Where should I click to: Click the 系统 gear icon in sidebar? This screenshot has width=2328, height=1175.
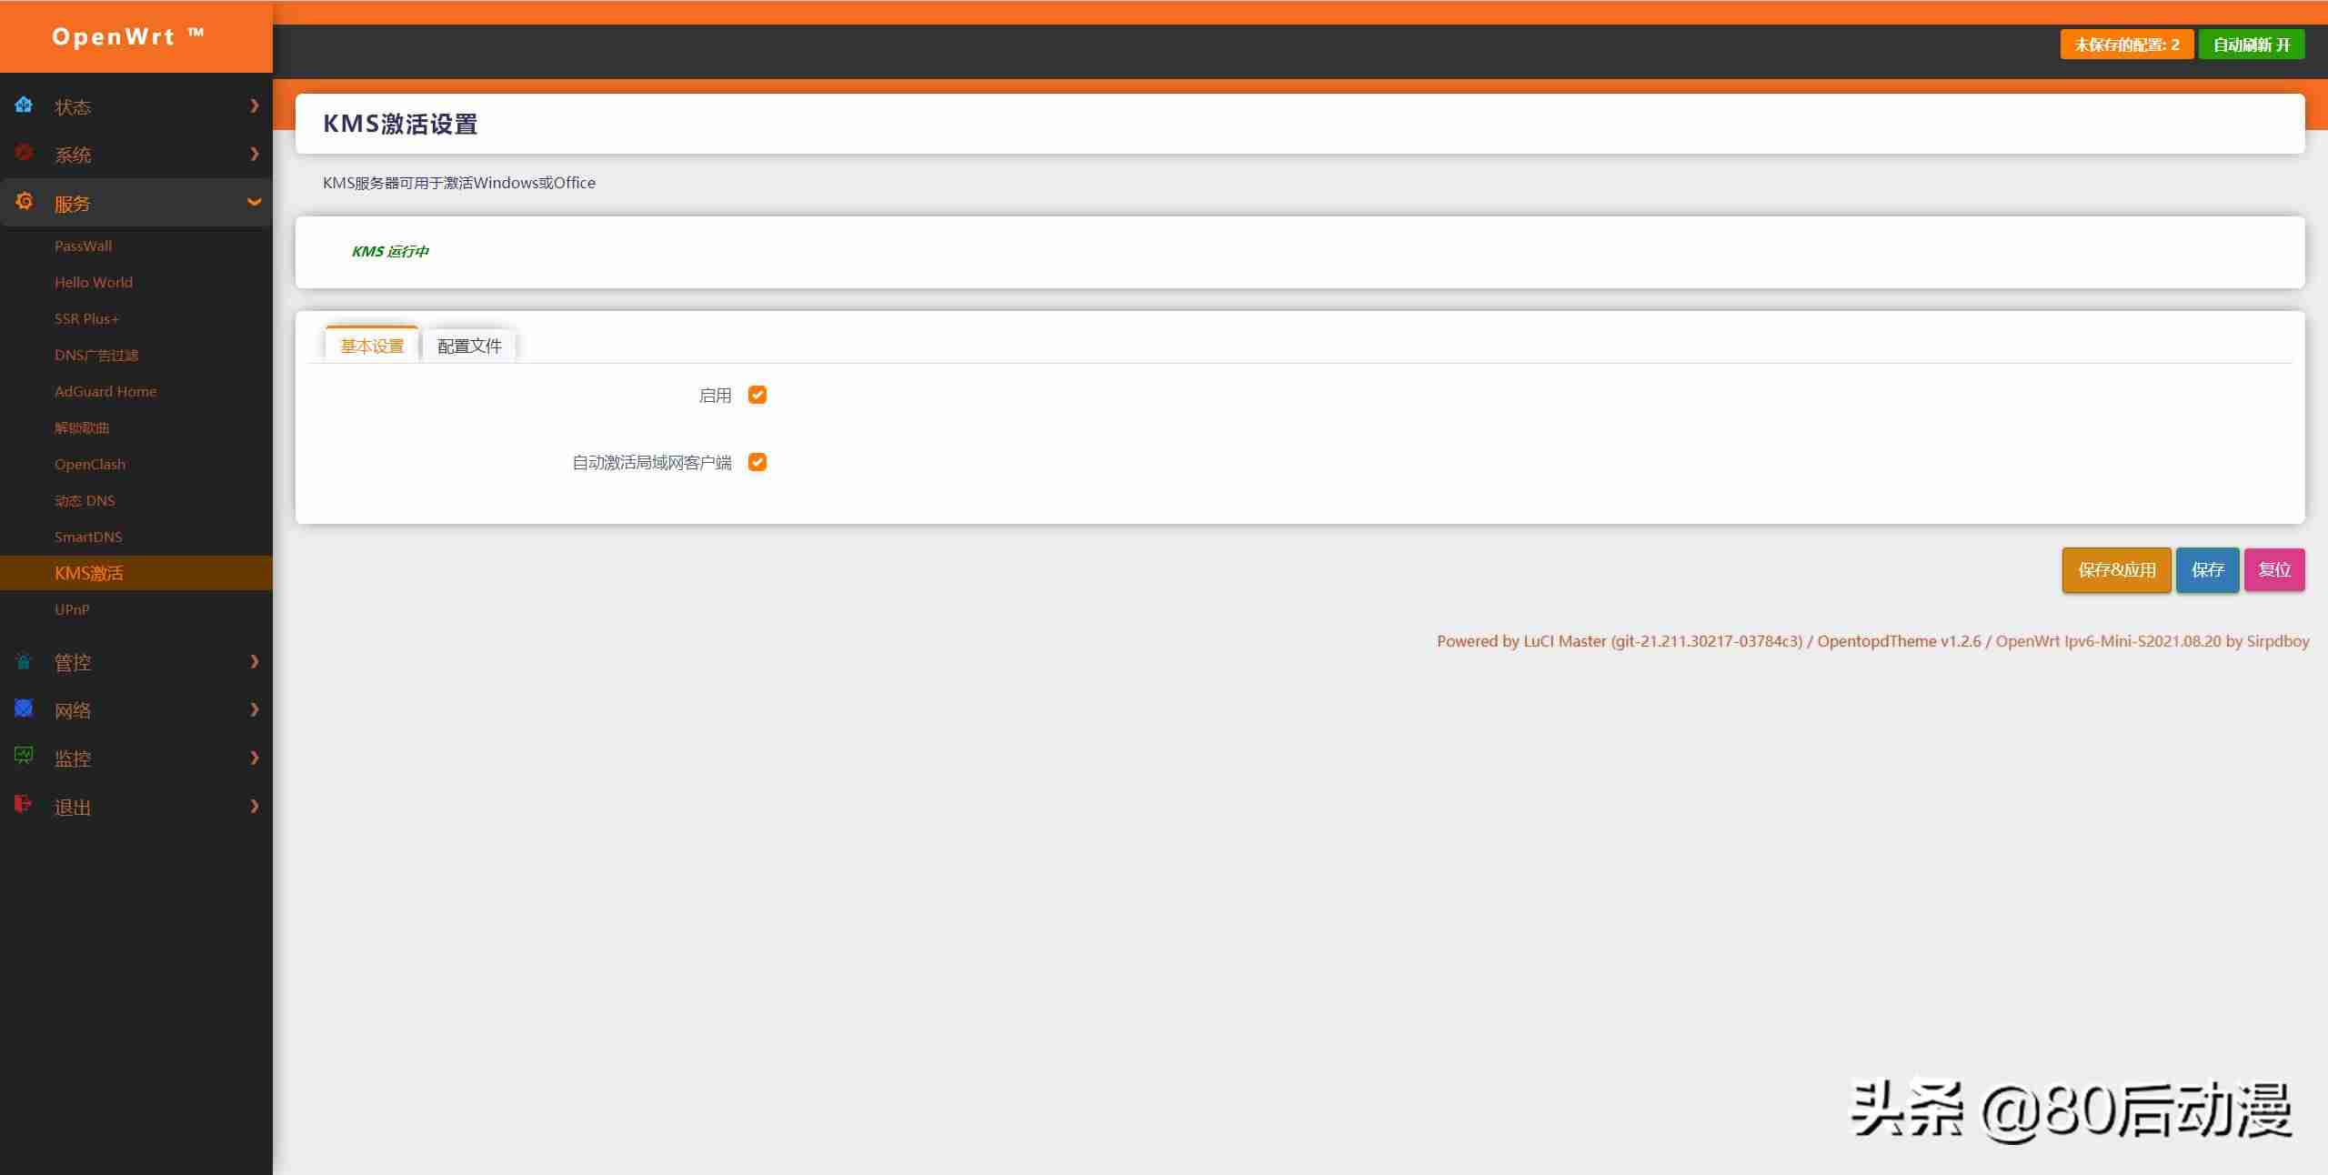click(24, 152)
